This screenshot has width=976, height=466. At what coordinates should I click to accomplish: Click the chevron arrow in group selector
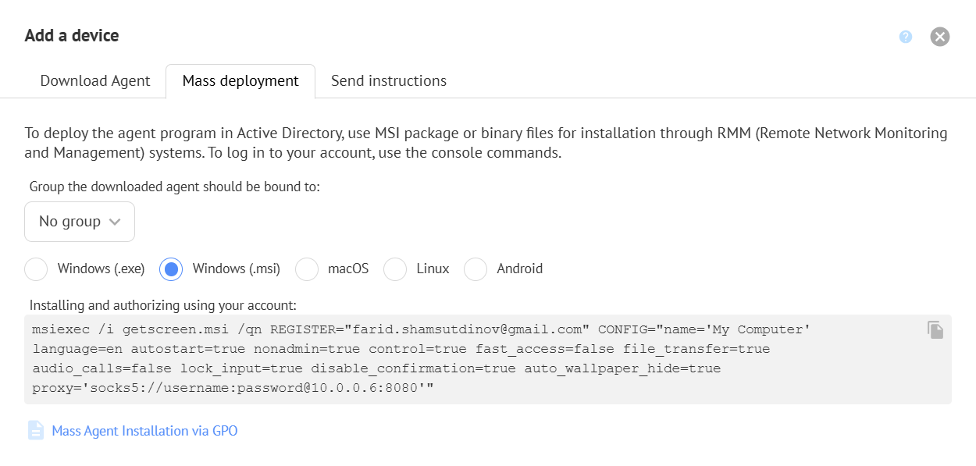pyautogui.click(x=115, y=222)
